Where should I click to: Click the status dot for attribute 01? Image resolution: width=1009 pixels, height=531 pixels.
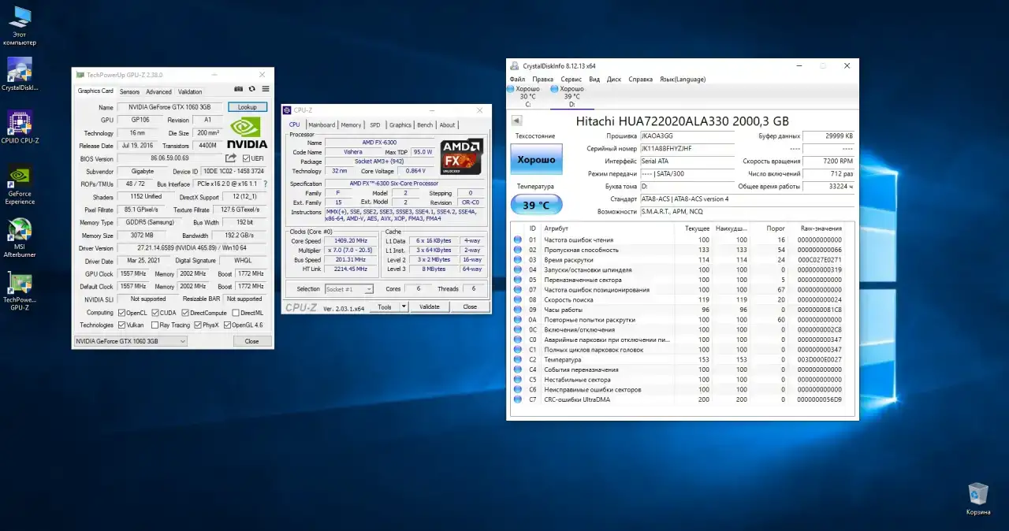click(518, 240)
